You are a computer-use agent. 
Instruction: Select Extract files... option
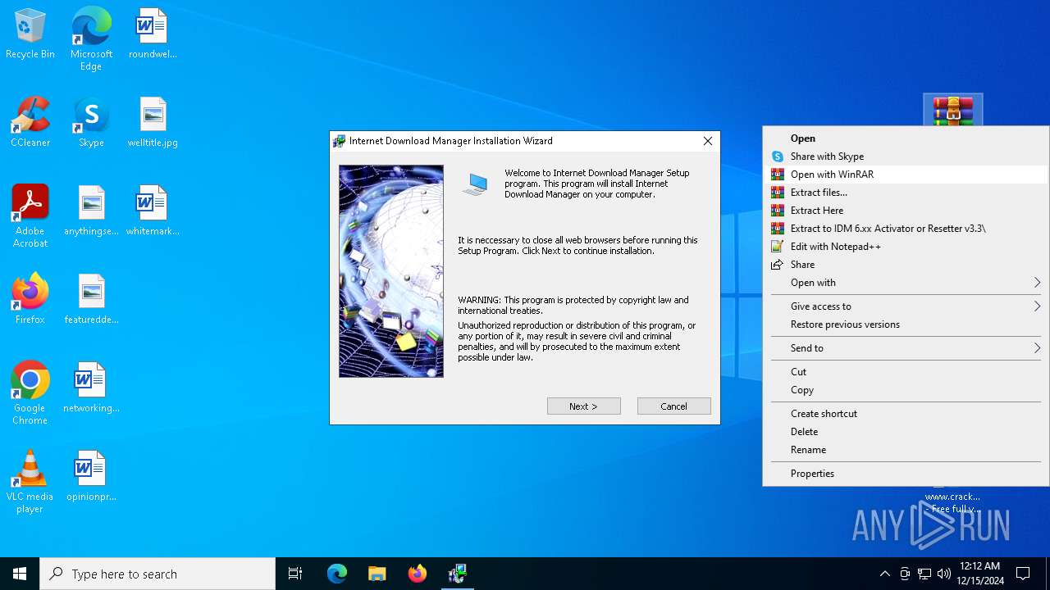click(x=906, y=193)
